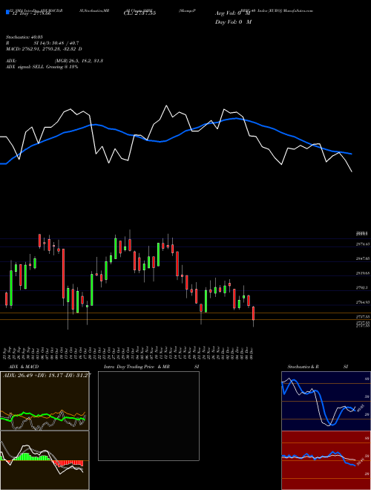The height and width of the screenshot is (490, 371).
Task: Click the 2847.55 price axis label
Action: coord(363,259)
